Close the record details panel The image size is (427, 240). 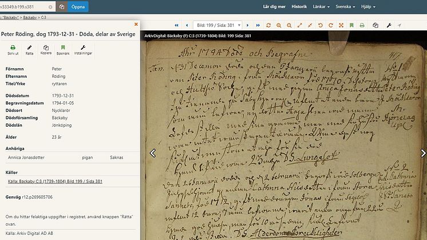(136, 24)
